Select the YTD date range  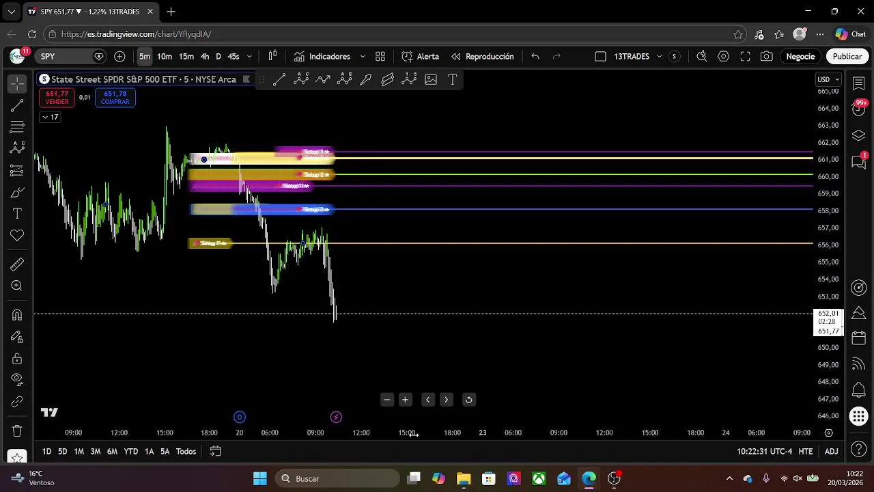click(x=130, y=452)
